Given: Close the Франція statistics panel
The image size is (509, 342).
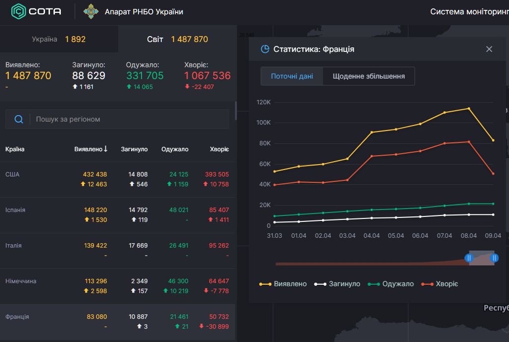Looking at the screenshot, I should click(489, 49).
